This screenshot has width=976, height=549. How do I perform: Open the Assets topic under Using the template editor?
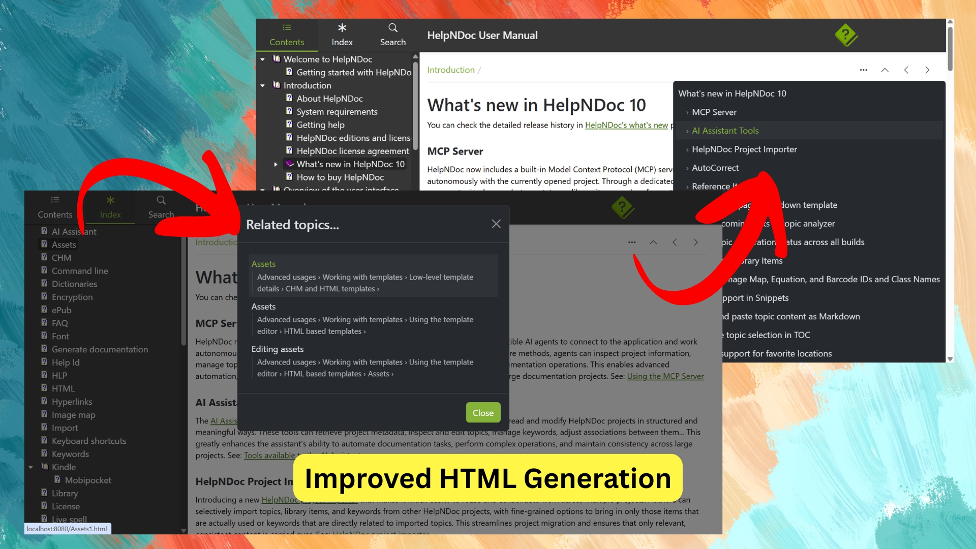373,319
